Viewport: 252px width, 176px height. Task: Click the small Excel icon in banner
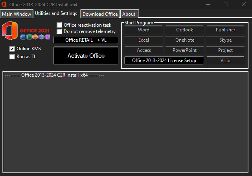click(x=29, y=37)
